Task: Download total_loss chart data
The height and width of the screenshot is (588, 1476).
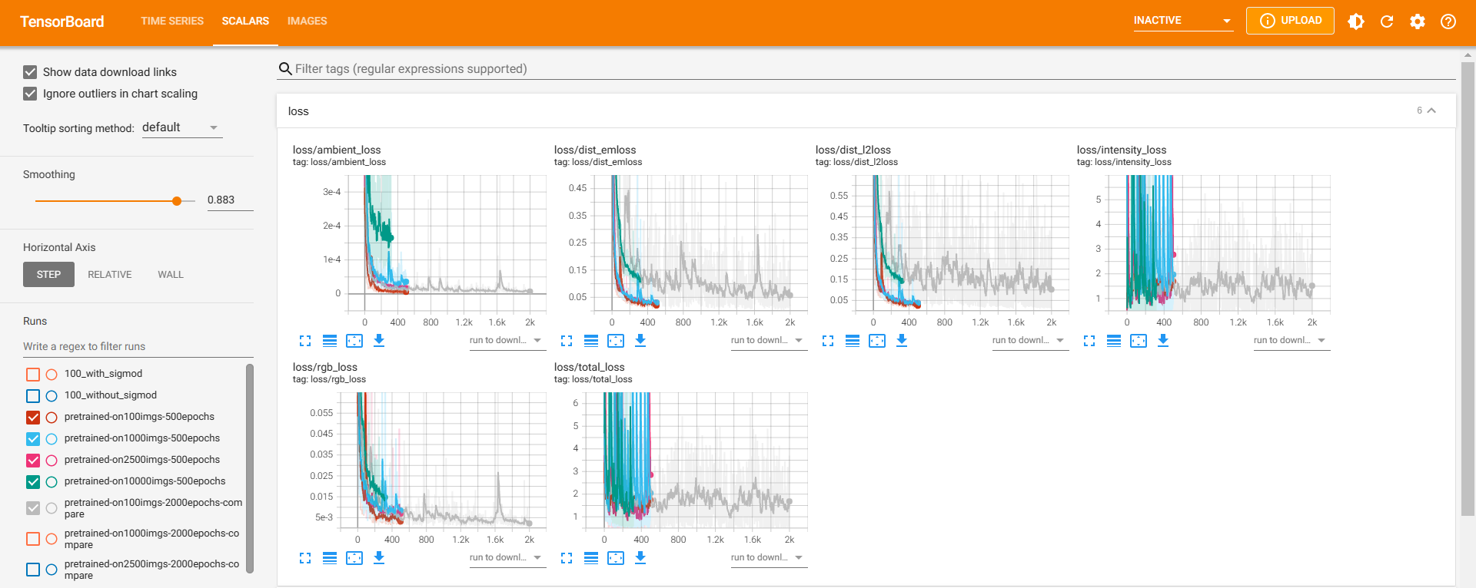Action: point(640,557)
